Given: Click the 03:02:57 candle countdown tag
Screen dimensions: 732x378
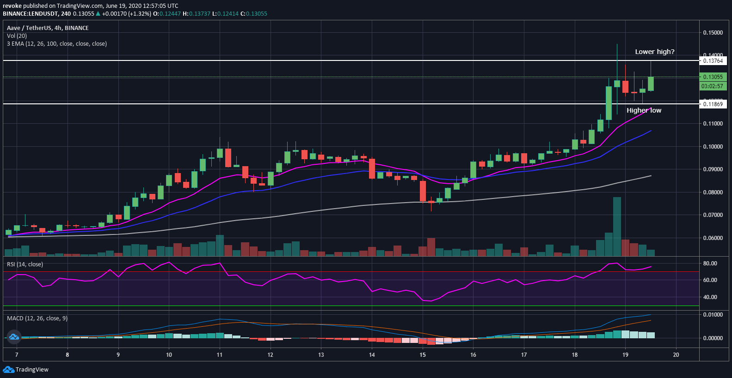Looking at the screenshot, I should pyautogui.click(x=713, y=86).
